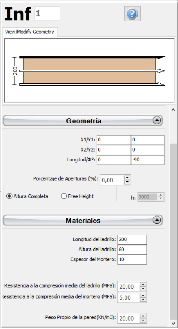178x329 pixels.
Task: Click the Altura del ladrillo field
Action: coord(132,250)
